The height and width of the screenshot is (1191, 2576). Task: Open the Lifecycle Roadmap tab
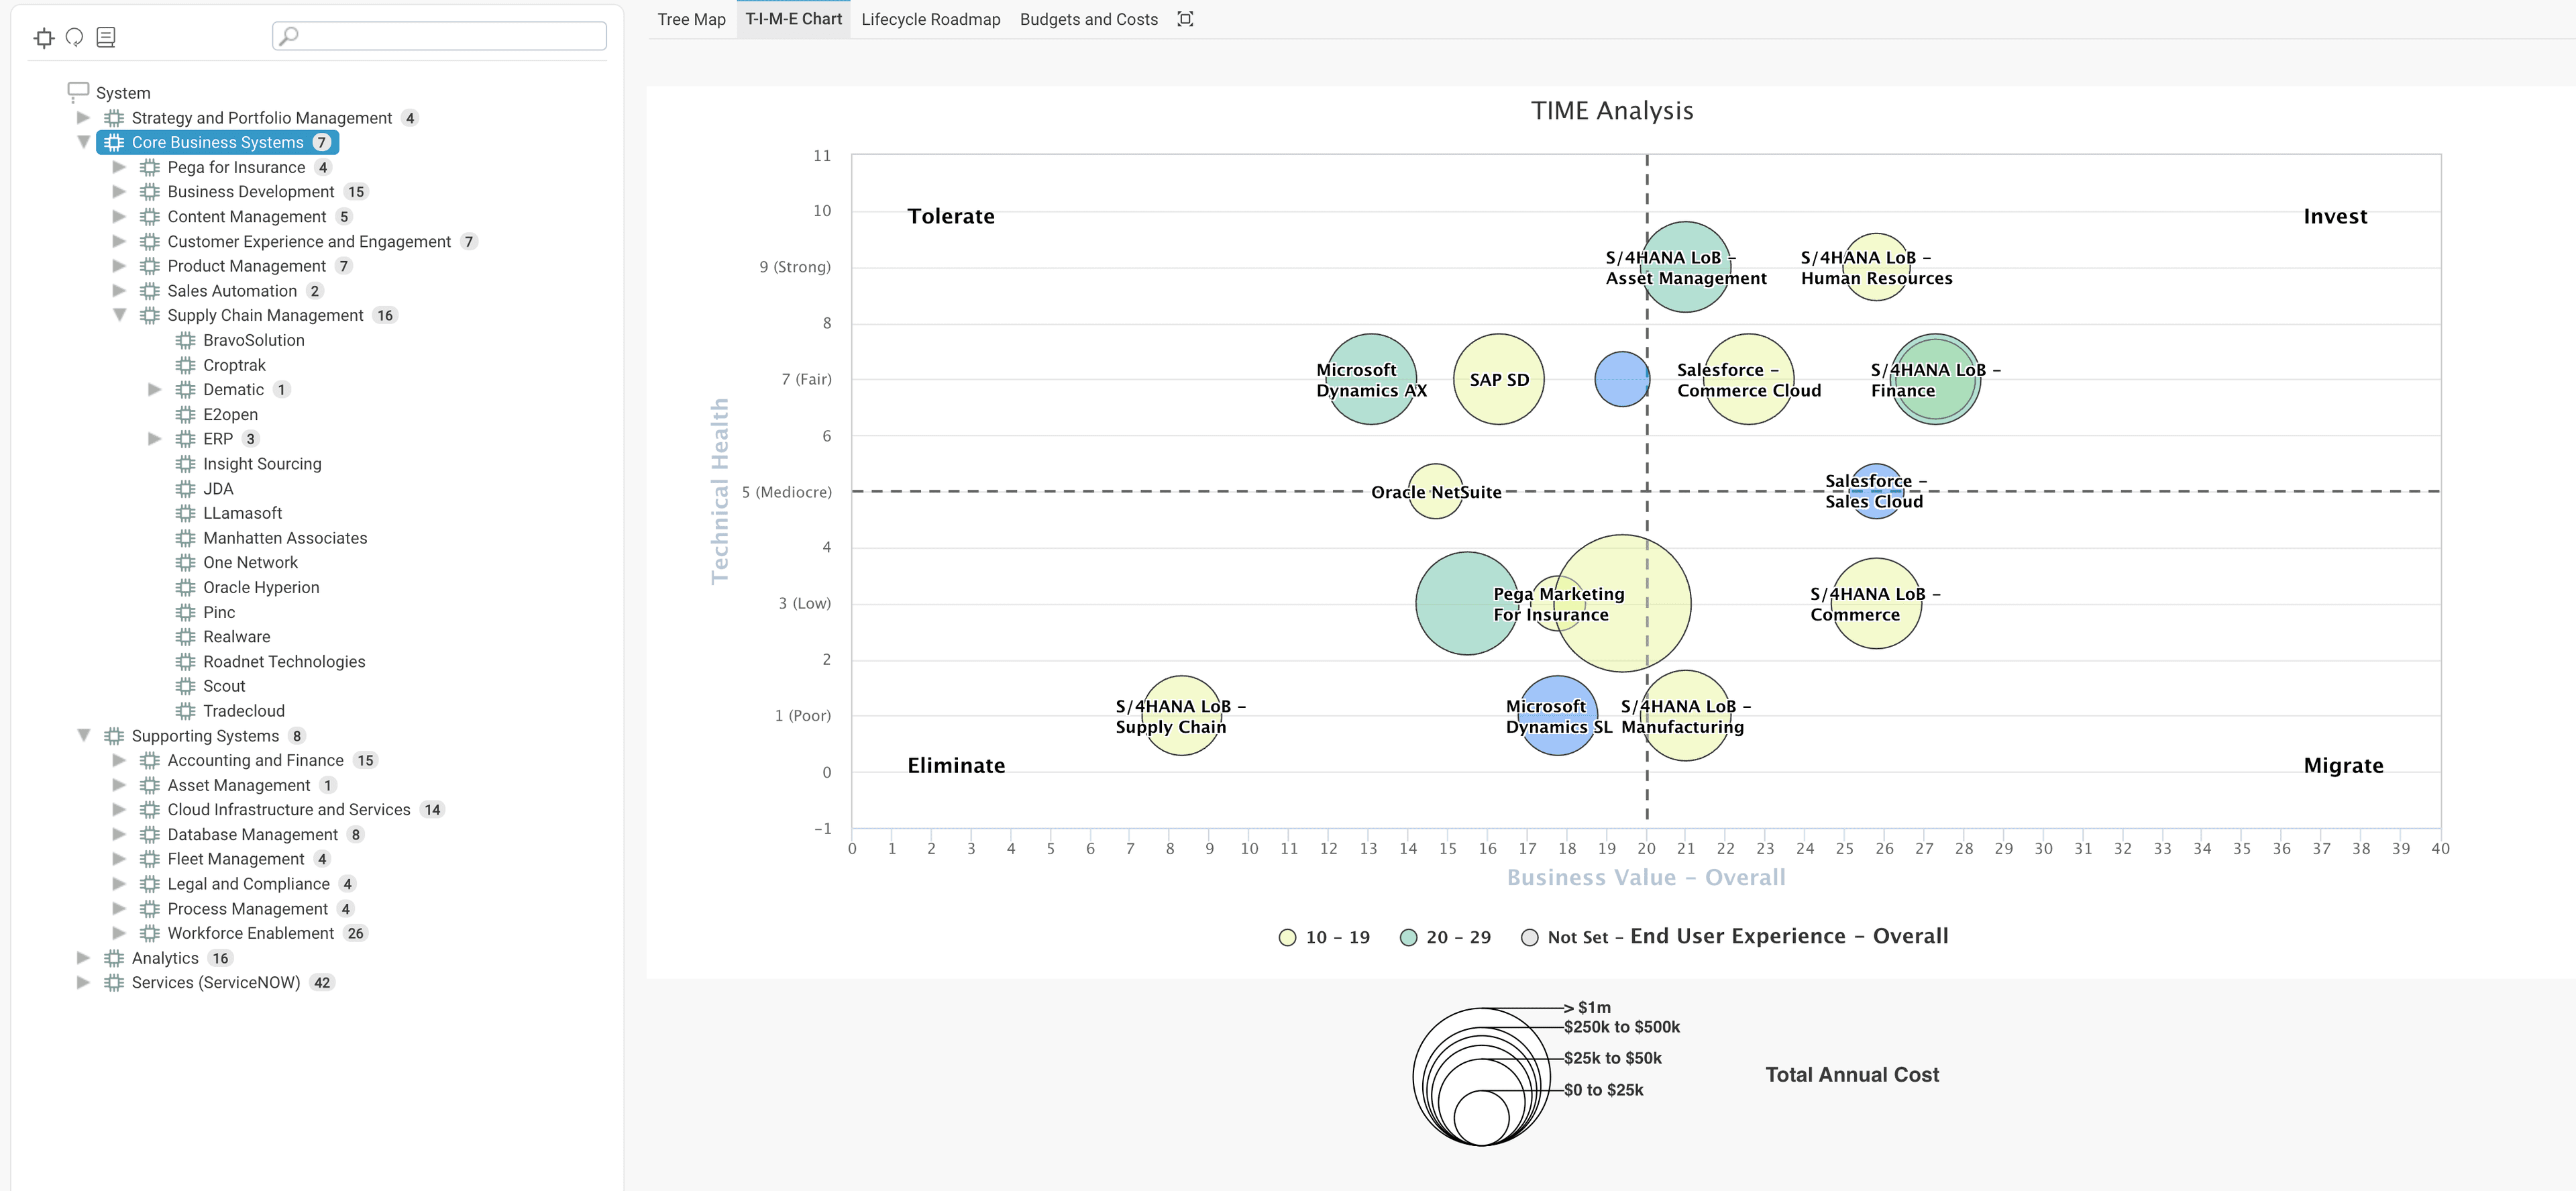930,19
